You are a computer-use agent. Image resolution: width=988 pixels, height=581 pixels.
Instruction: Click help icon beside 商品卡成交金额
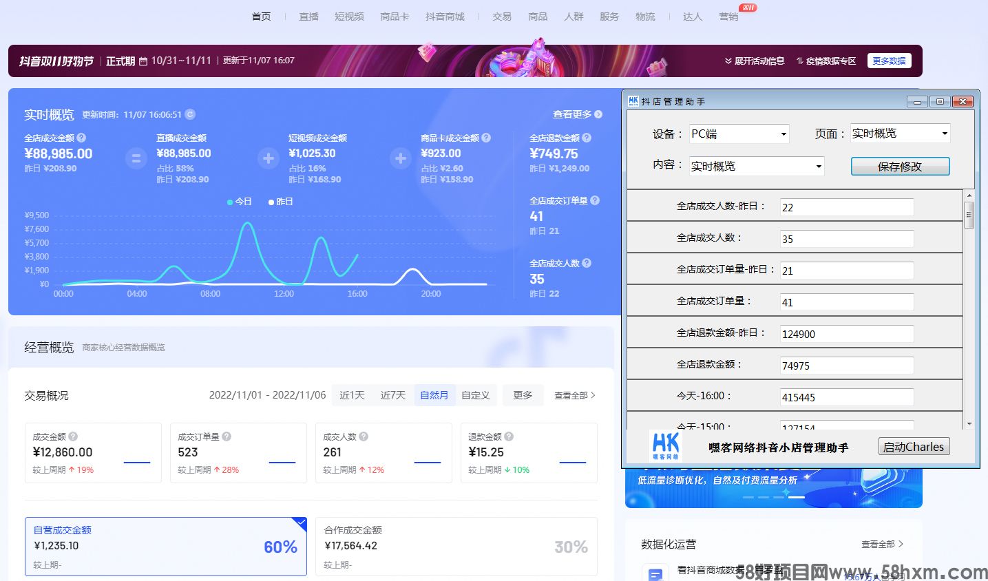(x=486, y=138)
